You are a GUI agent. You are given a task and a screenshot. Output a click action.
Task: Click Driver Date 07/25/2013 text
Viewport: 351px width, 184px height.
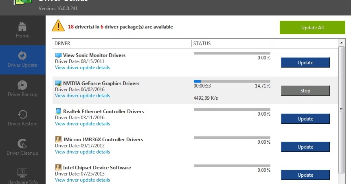coord(80,174)
